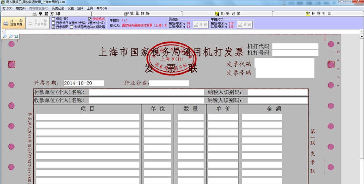Screen dimensions: 364x184
Task: Click the 历史记录 tab database icon
Action: click(x=217, y=14)
